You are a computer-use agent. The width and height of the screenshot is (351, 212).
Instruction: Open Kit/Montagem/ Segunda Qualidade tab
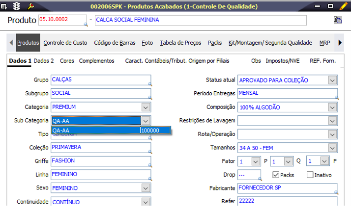pyautogui.click(x=270, y=43)
